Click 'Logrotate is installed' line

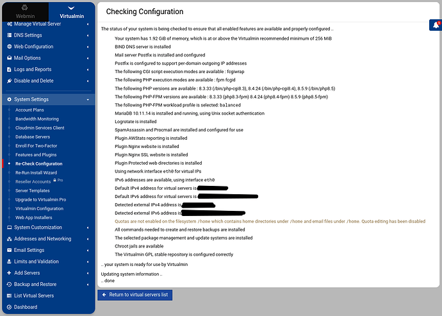[136, 122]
